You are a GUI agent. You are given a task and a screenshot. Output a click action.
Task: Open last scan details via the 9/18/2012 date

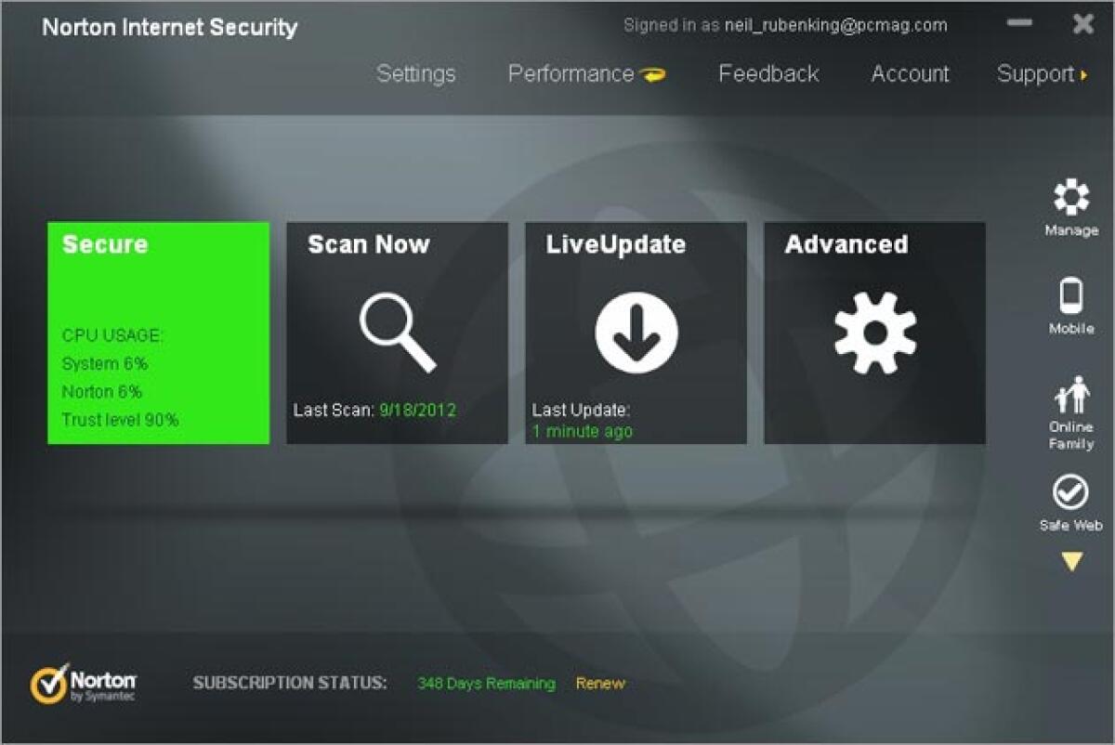tap(418, 409)
